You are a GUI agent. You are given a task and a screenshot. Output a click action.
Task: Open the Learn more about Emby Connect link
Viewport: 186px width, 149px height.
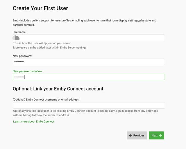coord(33,121)
